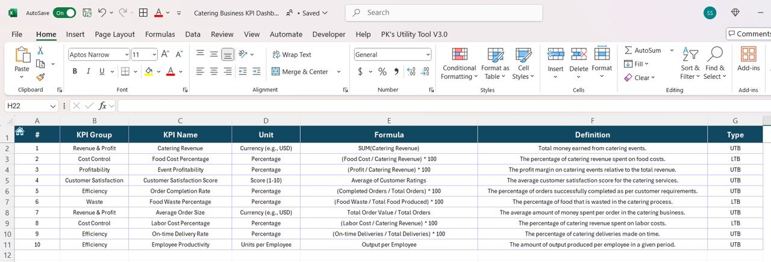Open the Name Box dropdown arrow

point(53,106)
